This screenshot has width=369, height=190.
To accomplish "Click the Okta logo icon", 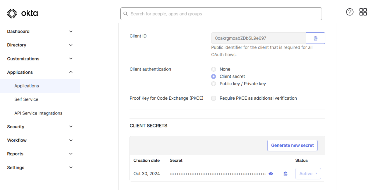I will 12,13.
